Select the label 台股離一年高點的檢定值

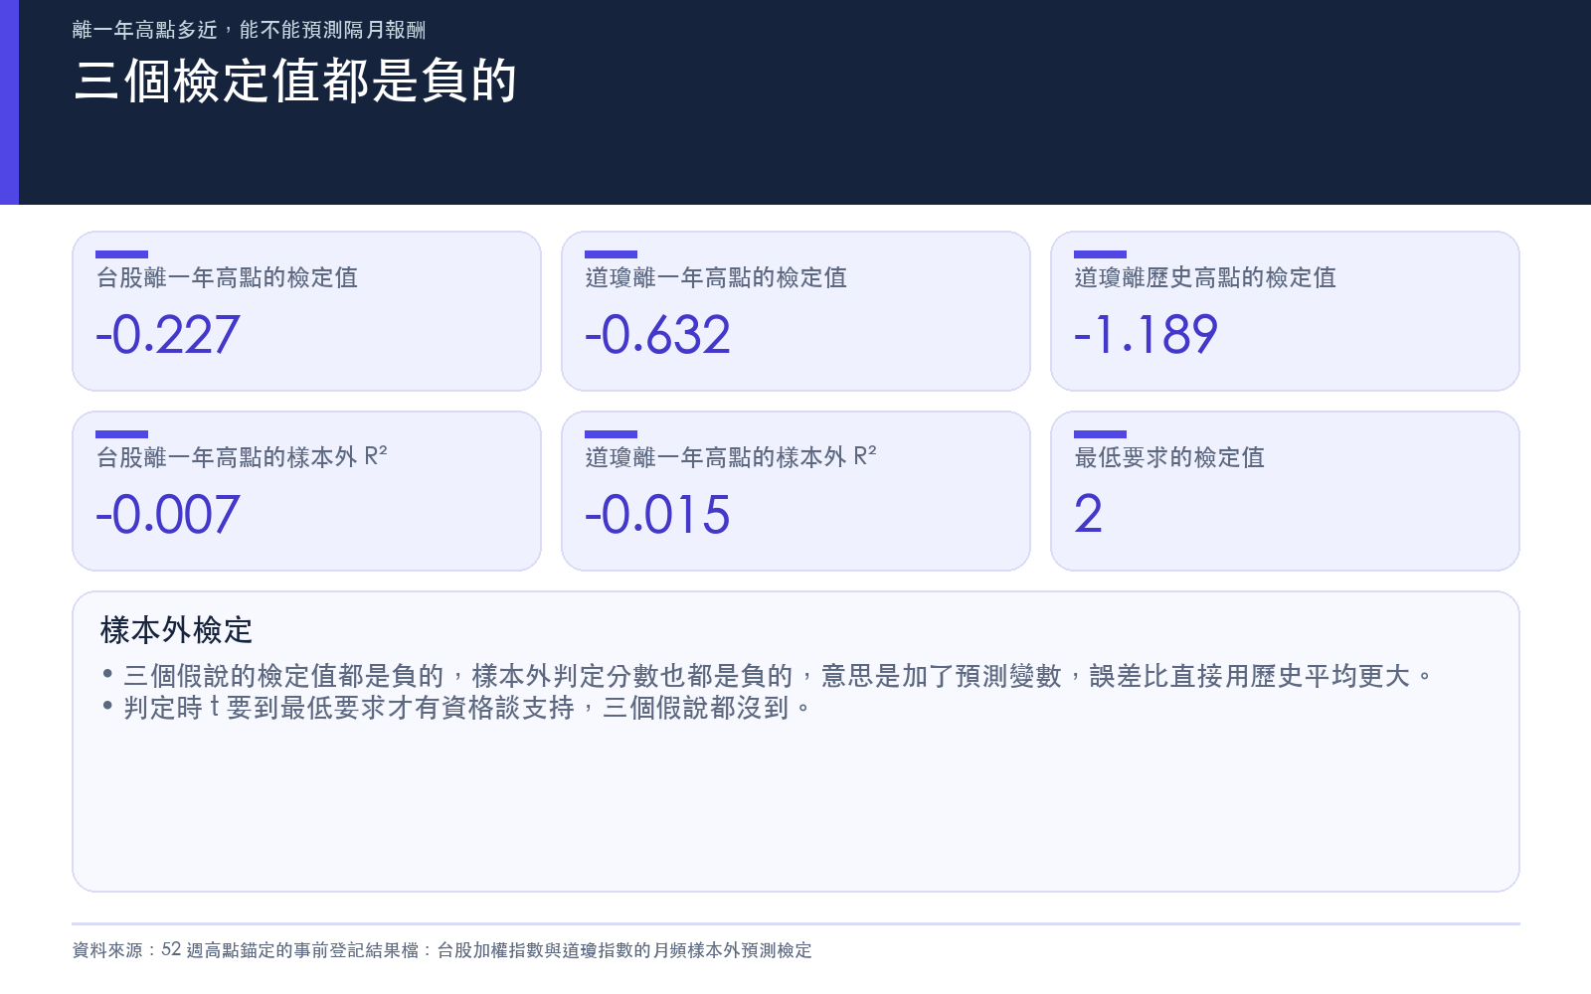[x=227, y=277]
